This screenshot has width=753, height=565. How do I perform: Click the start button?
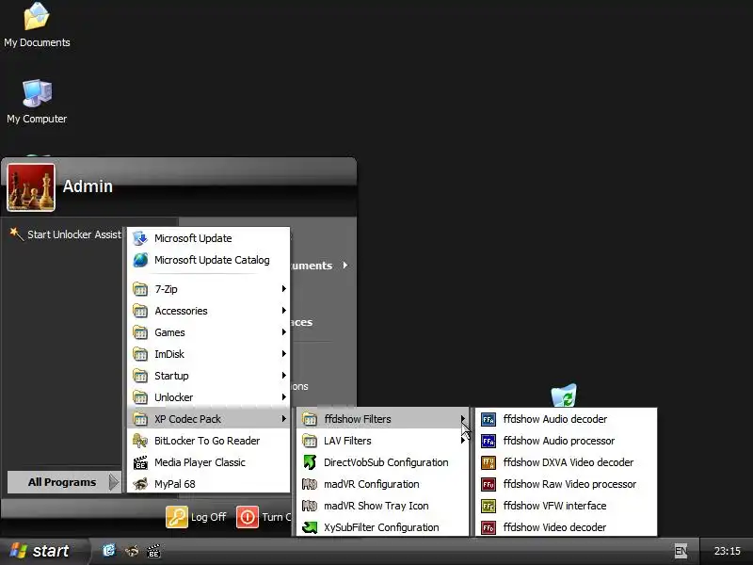tap(44, 551)
